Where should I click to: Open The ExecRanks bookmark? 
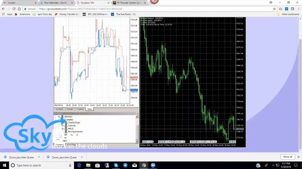(124, 14)
